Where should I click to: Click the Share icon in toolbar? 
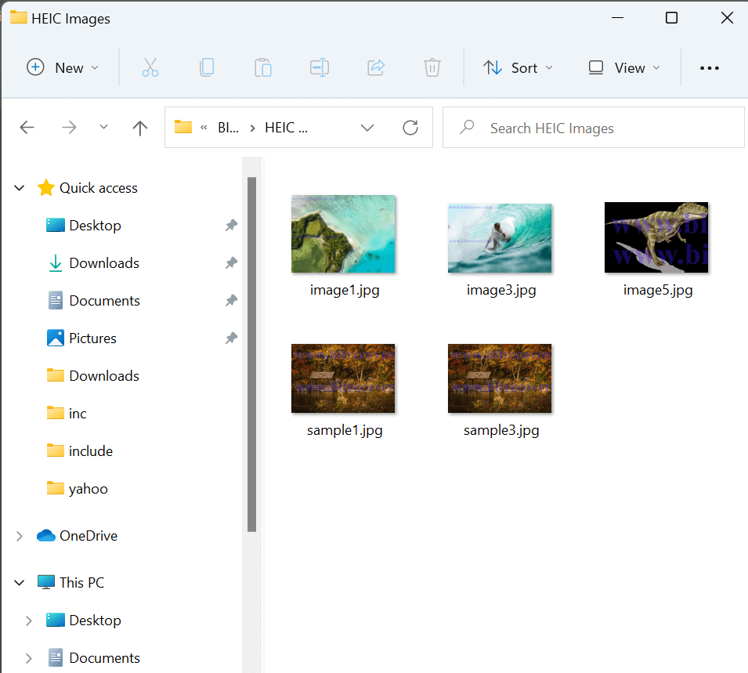pos(376,68)
